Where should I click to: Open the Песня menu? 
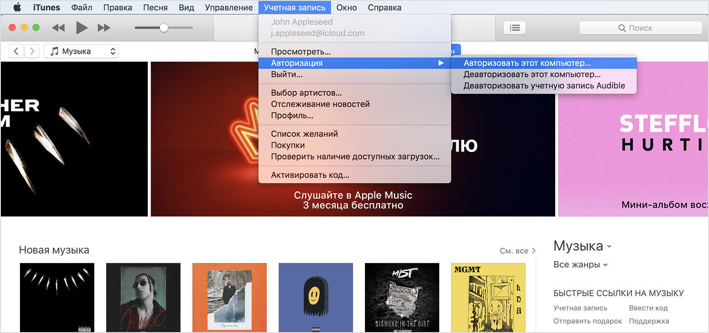(x=155, y=7)
